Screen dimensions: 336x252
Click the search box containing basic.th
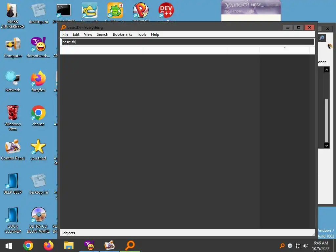coord(188,42)
